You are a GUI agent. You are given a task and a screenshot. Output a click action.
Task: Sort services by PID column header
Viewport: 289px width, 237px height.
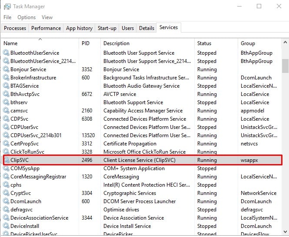point(90,43)
